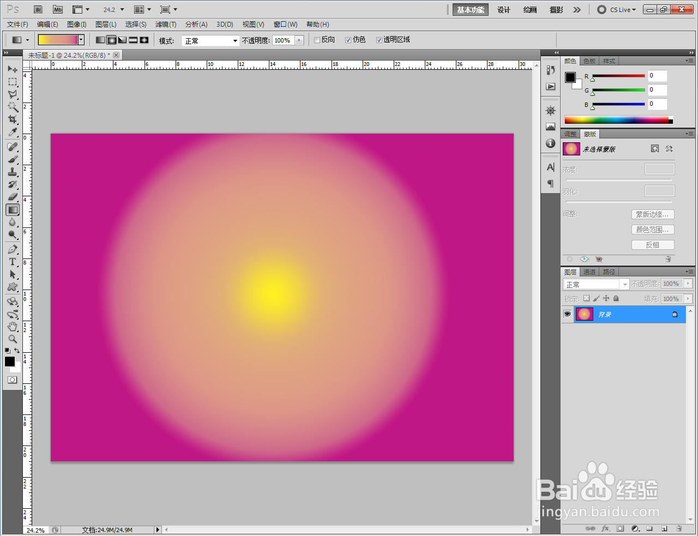Open the 图像(I) menu

(77, 25)
